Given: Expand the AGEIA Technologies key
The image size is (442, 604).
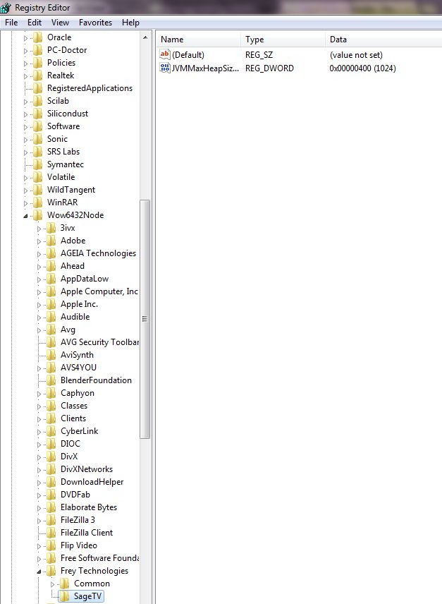Looking at the screenshot, I should click(39, 254).
